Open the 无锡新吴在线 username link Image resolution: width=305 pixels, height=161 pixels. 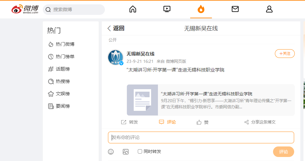coord(141,54)
